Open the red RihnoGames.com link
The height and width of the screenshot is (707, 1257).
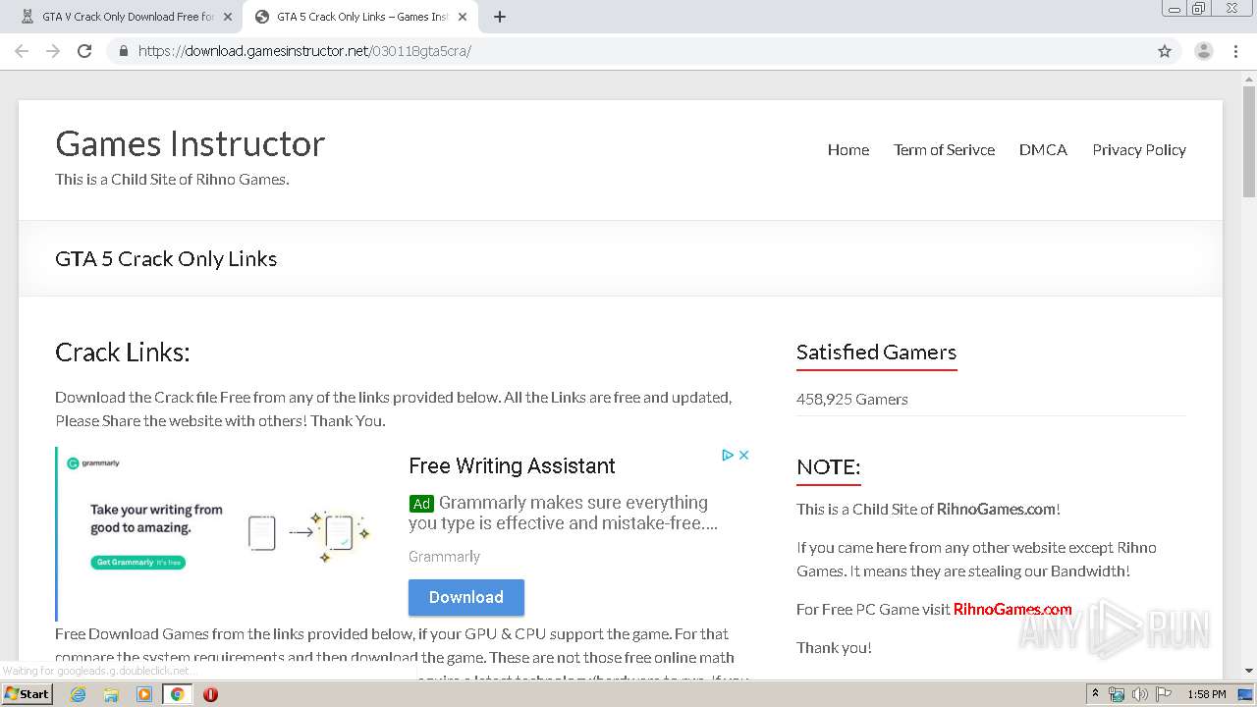(x=1012, y=609)
